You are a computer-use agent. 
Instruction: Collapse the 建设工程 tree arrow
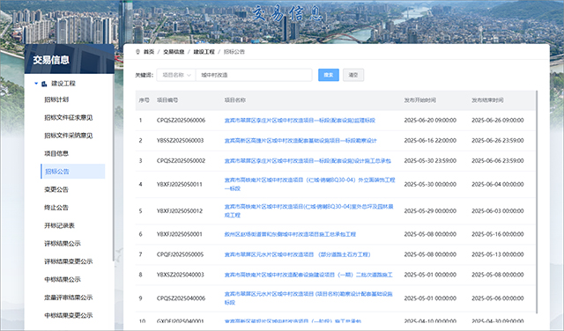click(36, 84)
